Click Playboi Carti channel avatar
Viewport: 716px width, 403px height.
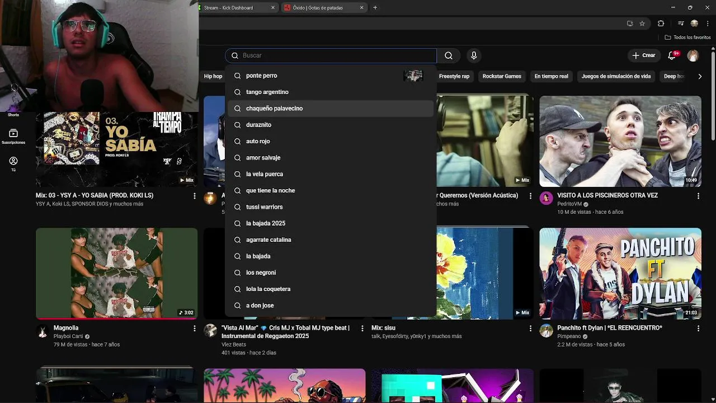[43, 331]
